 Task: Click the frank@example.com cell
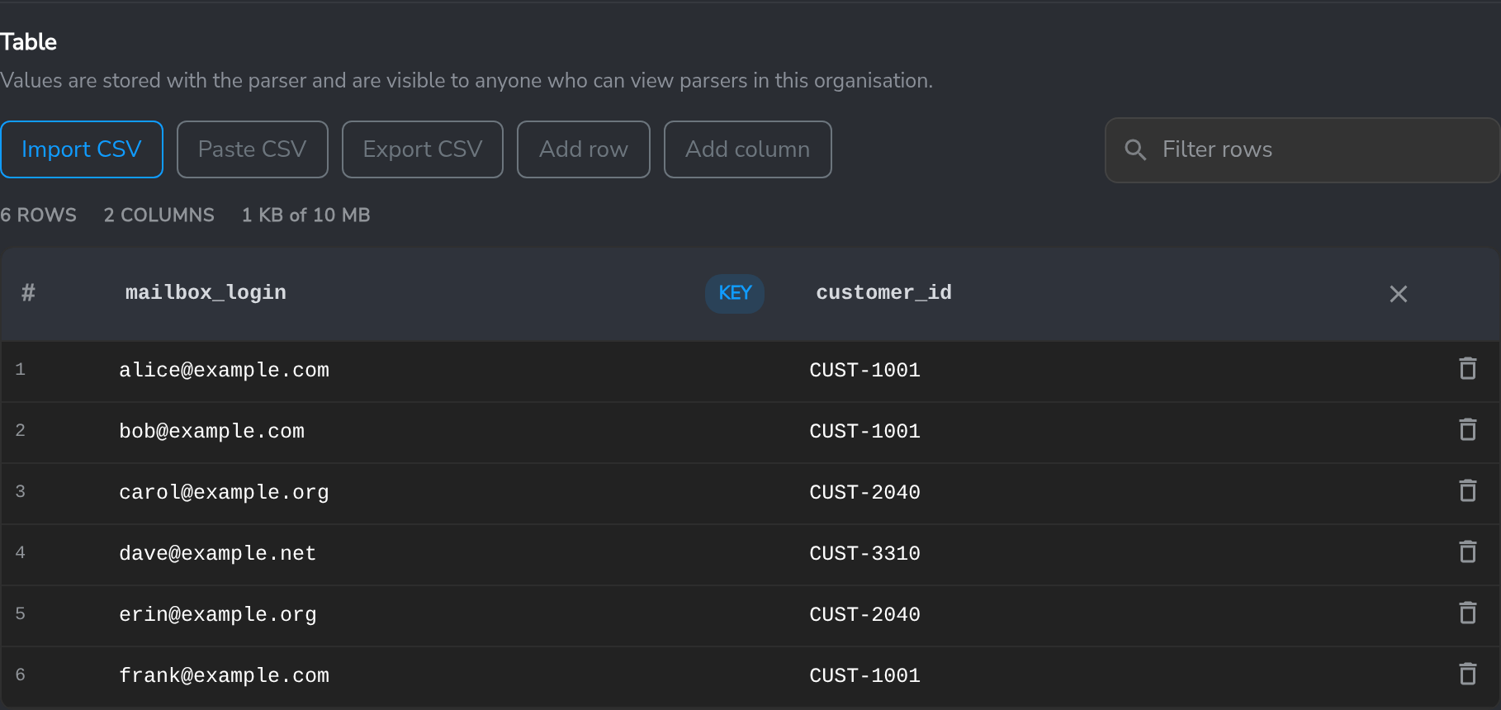pos(224,675)
